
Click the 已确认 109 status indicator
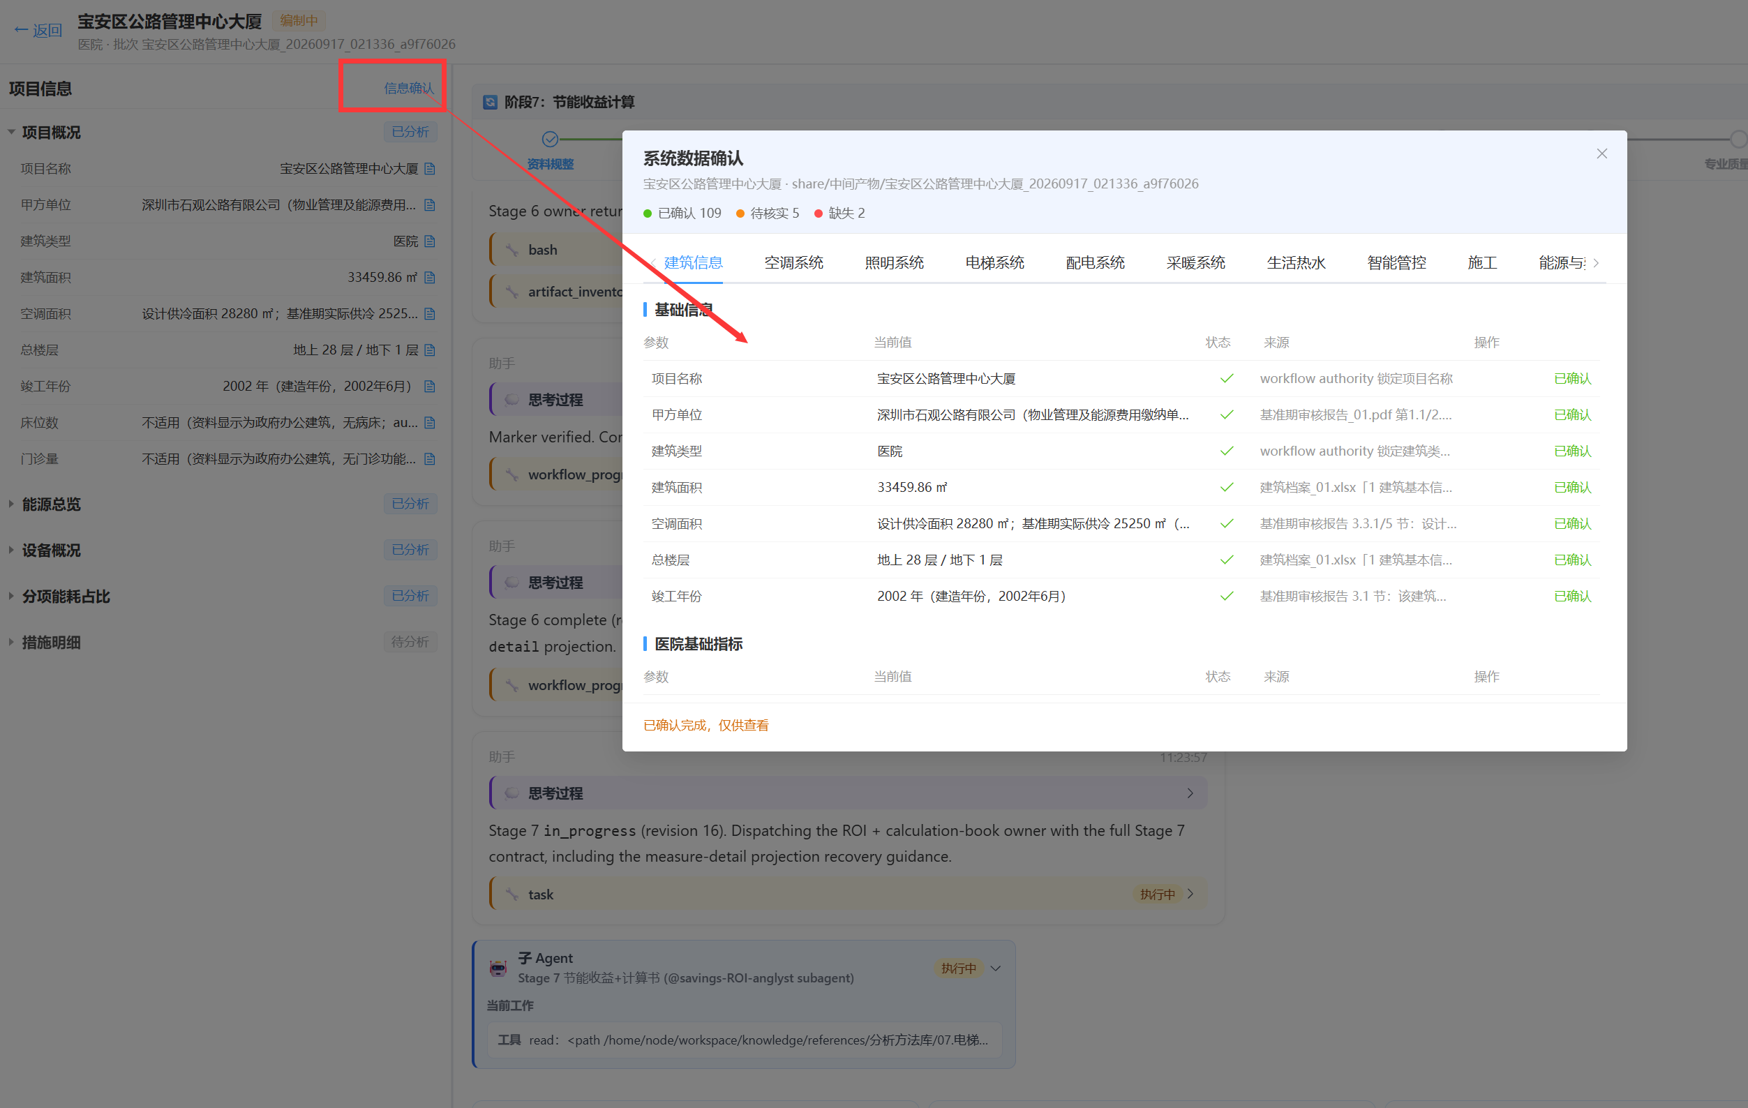tap(682, 214)
